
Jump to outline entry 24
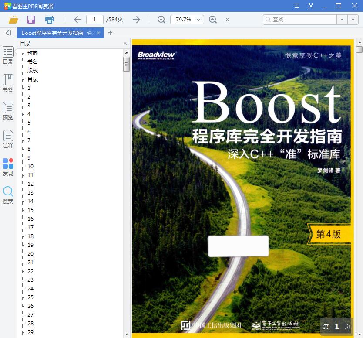pos(30,289)
